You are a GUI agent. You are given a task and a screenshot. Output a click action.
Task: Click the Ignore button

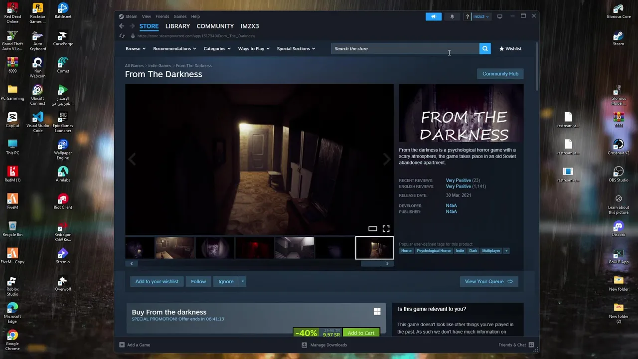click(x=226, y=281)
